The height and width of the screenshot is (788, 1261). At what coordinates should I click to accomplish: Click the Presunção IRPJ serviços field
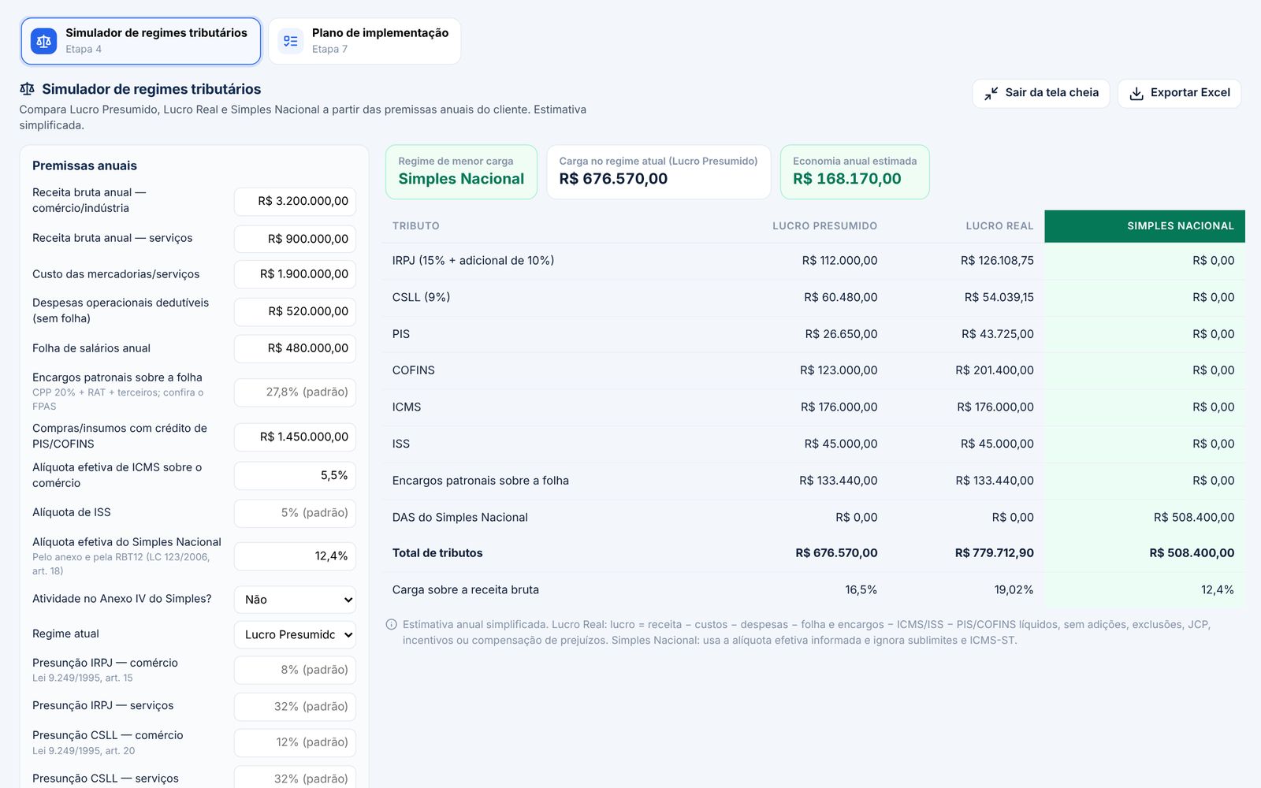pyautogui.click(x=295, y=707)
